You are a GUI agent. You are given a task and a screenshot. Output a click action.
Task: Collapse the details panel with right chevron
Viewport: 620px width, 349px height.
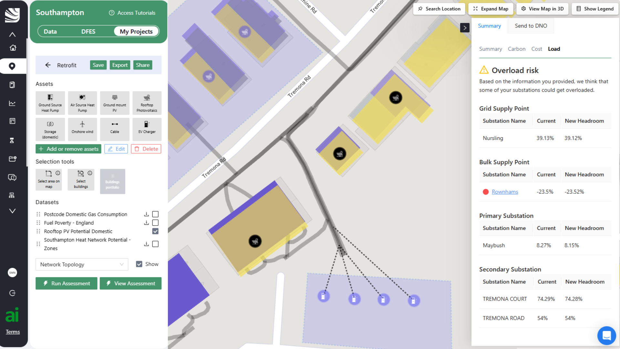coord(465,28)
